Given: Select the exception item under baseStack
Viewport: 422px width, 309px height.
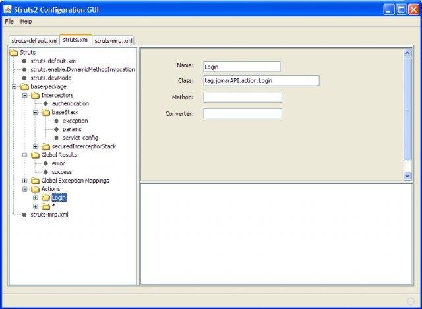Looking at the screenshot, I should click(75, 121).
